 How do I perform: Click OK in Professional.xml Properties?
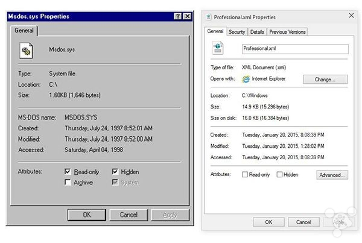268,222
